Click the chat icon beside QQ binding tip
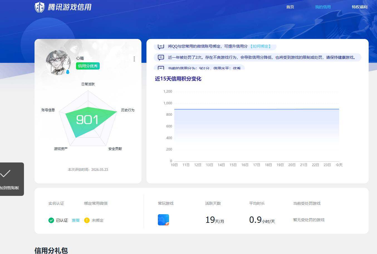Screen dimensions: 377x254 [161, 46]
